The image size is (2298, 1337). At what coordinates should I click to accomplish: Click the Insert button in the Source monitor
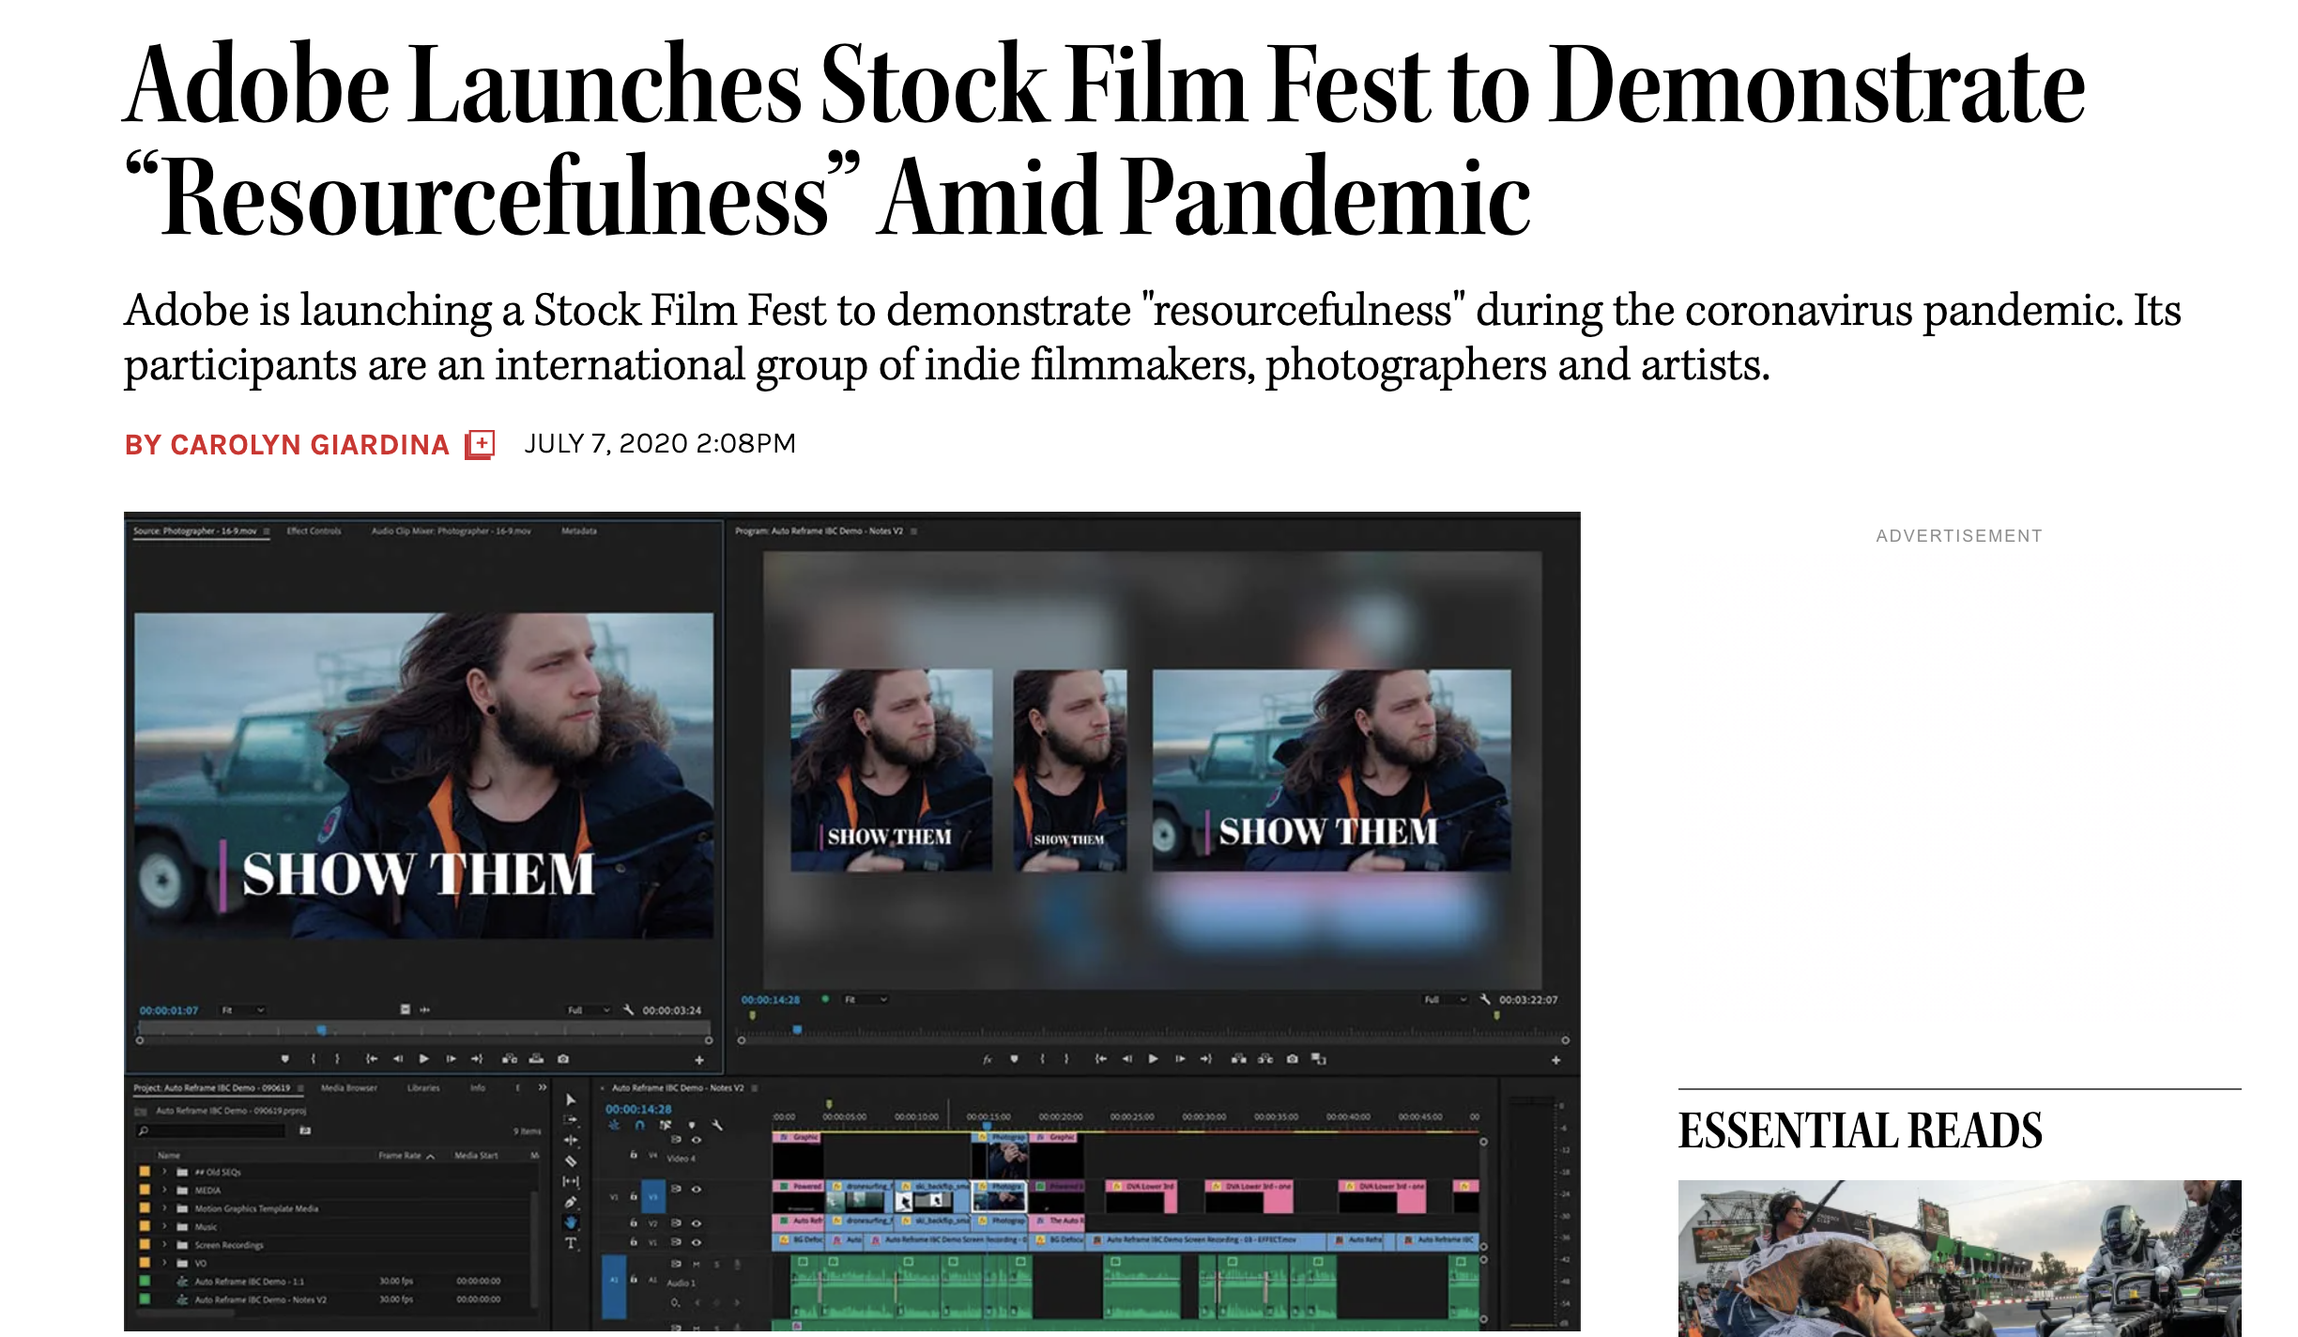[x=510, y=1059]
